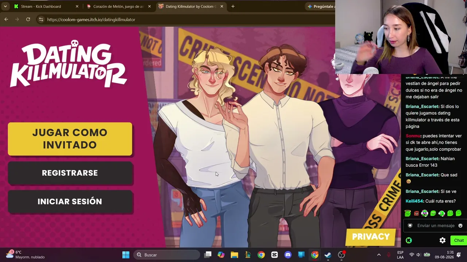Click the shield badge icon in chat input
The height and width of the screenshot is (262, 467).
[410, 226]
